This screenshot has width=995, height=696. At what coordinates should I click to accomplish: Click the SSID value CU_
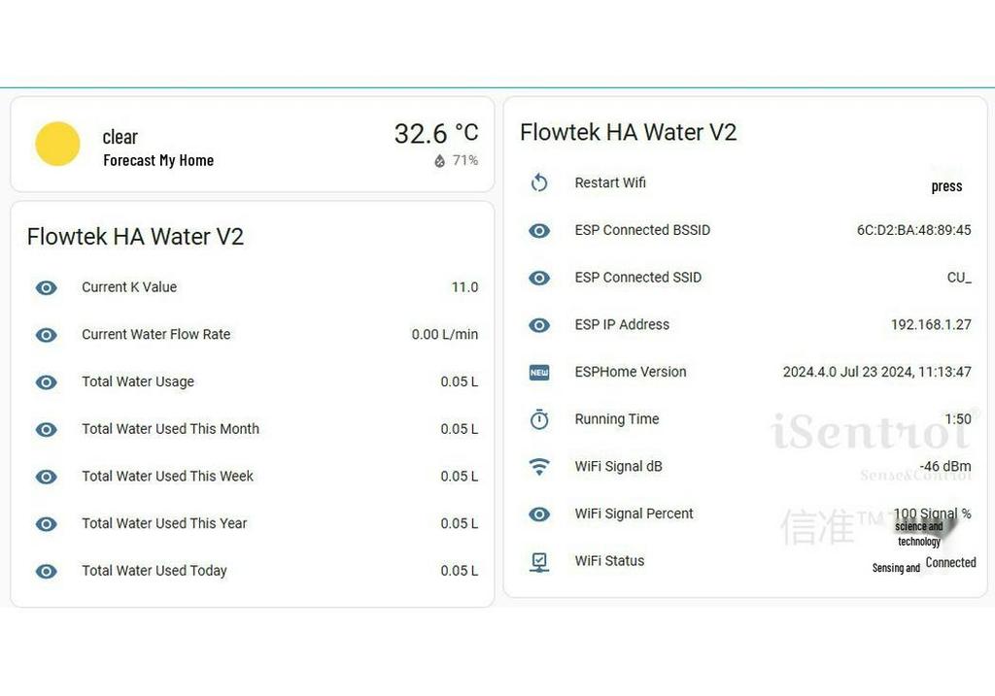(x=959, y=278)
